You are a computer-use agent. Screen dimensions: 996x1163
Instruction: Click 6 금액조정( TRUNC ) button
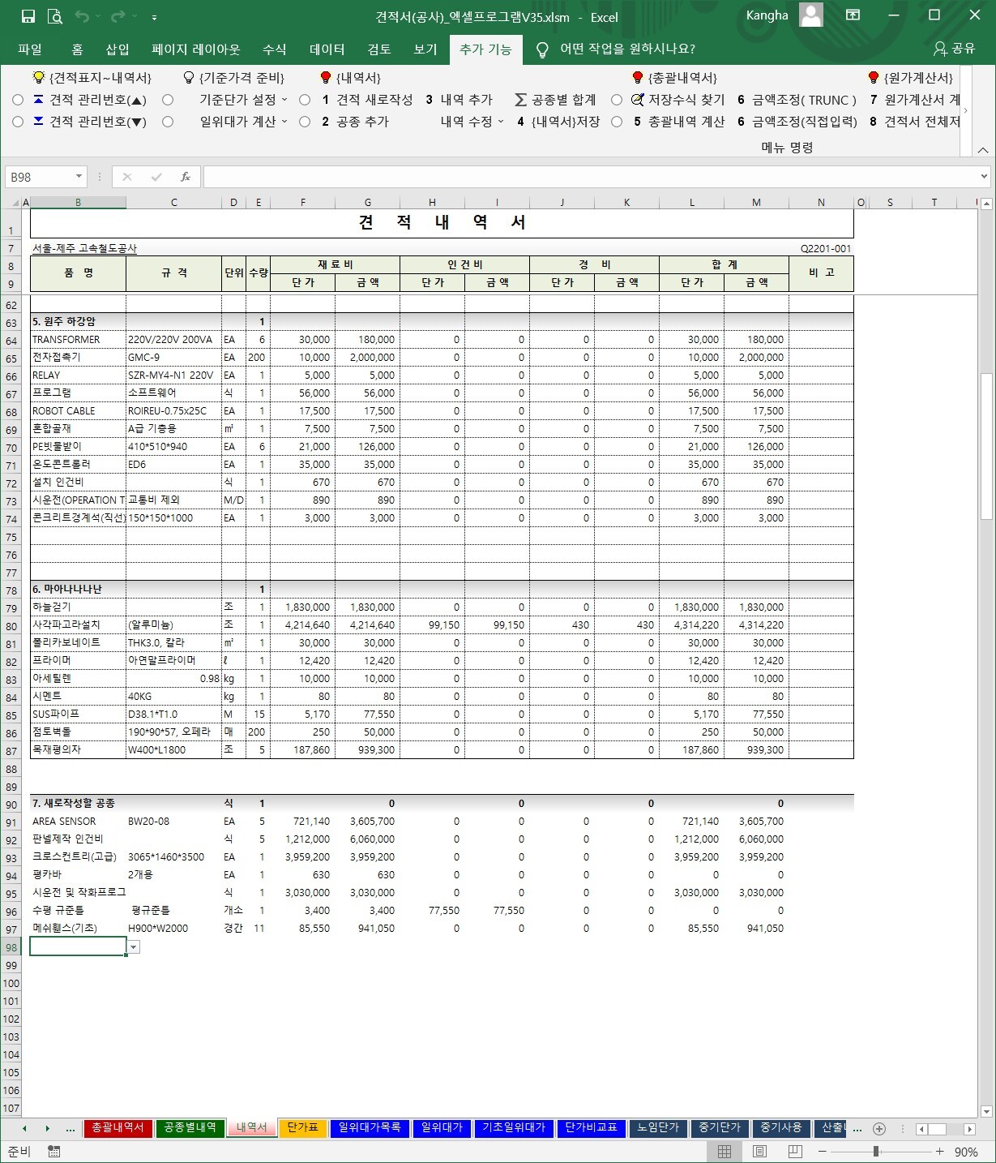(x=797, y=100)
